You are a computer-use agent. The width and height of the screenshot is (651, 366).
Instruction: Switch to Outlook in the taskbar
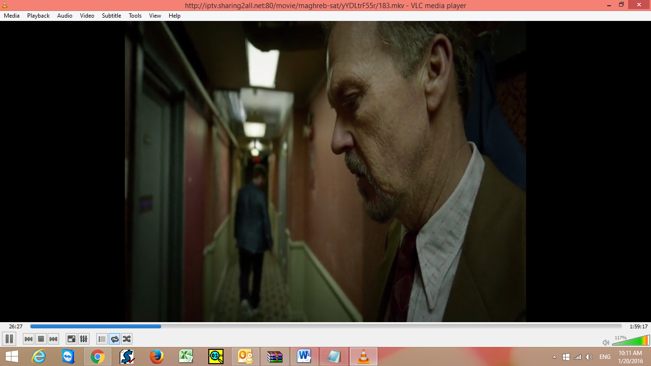click(245, 356)
